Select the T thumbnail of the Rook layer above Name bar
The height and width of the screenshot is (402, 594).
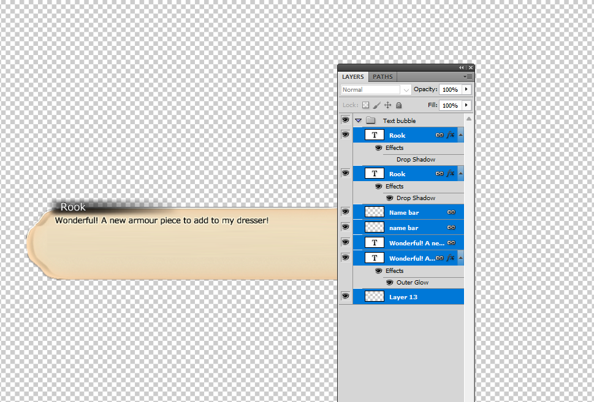click(375, 174)
